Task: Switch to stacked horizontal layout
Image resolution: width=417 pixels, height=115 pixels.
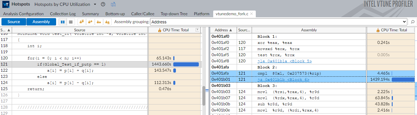Action: click(71, 22)
